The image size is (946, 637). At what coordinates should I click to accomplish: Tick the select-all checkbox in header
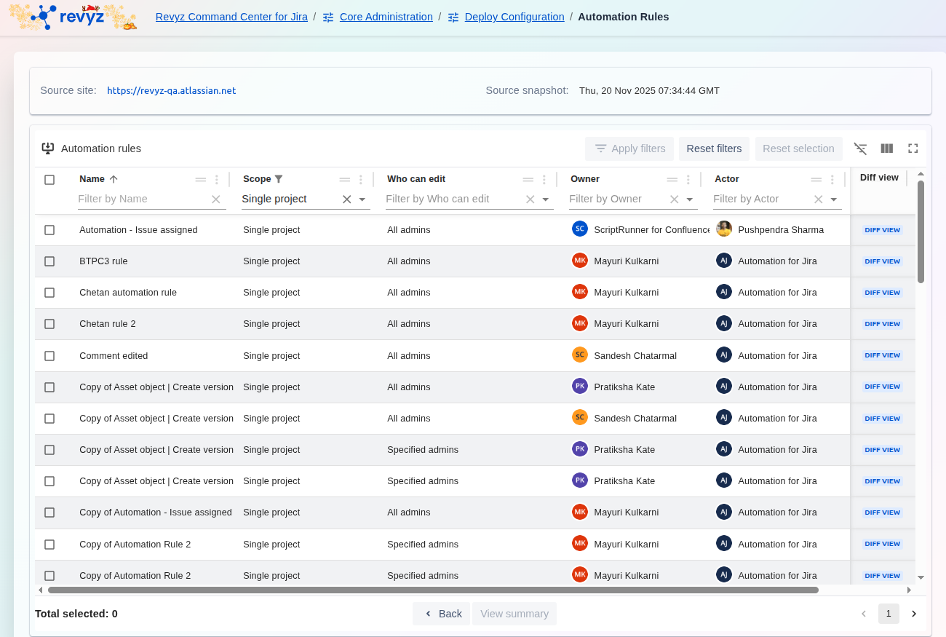[49, 180]
